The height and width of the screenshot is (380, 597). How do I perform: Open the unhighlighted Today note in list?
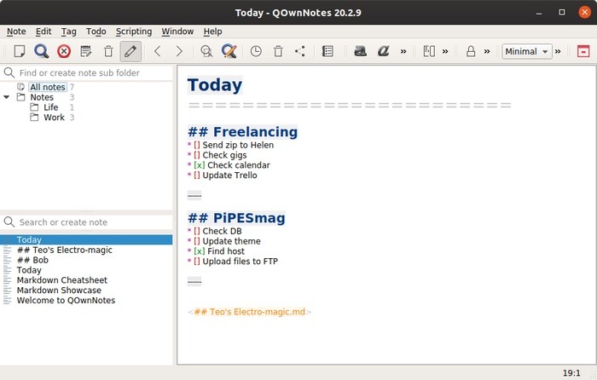tap(29, 270)
